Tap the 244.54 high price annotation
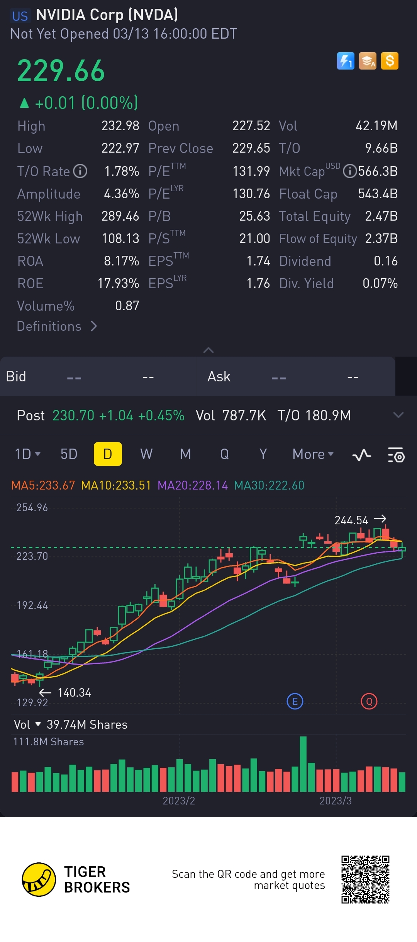 click(351, 520)
